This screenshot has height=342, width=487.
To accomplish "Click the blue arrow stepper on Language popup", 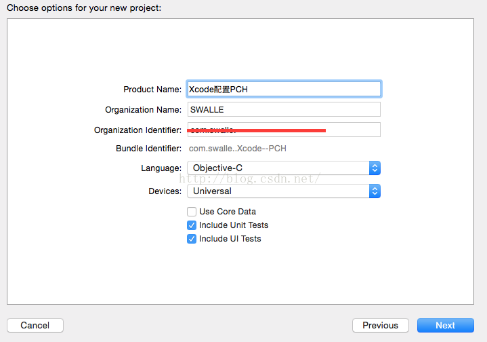I will (375, 168).
